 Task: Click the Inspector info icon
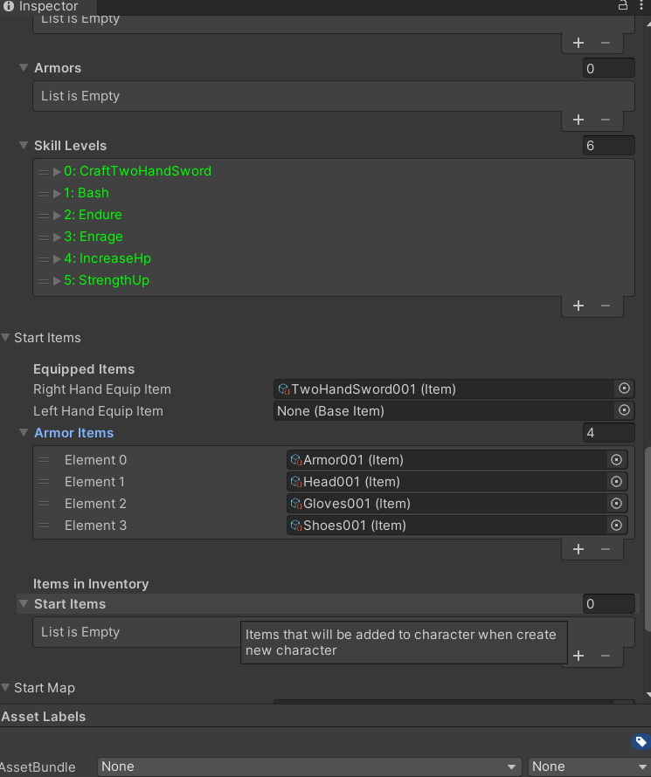click(7, 6)
